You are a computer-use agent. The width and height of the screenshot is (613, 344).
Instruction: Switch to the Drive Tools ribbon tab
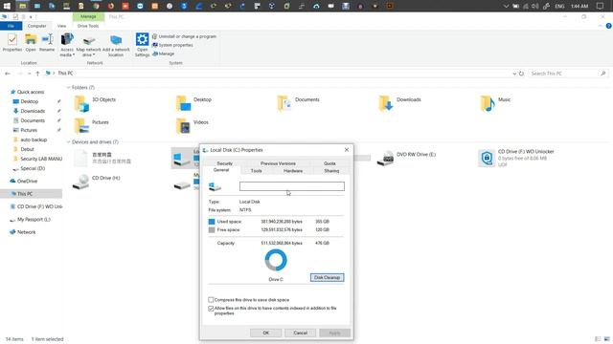point(88,26)
